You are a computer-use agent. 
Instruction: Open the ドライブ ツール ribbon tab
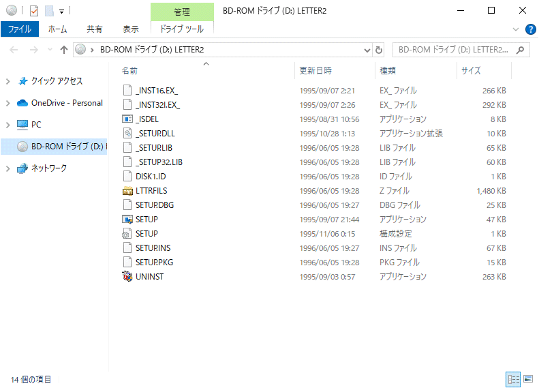182,29
